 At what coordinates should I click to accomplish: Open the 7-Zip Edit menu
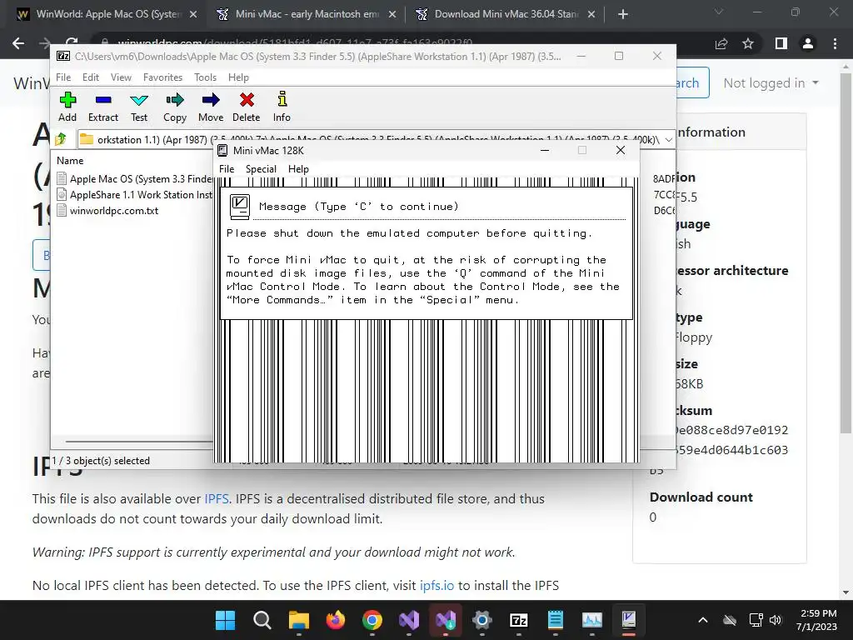point(90,77)
